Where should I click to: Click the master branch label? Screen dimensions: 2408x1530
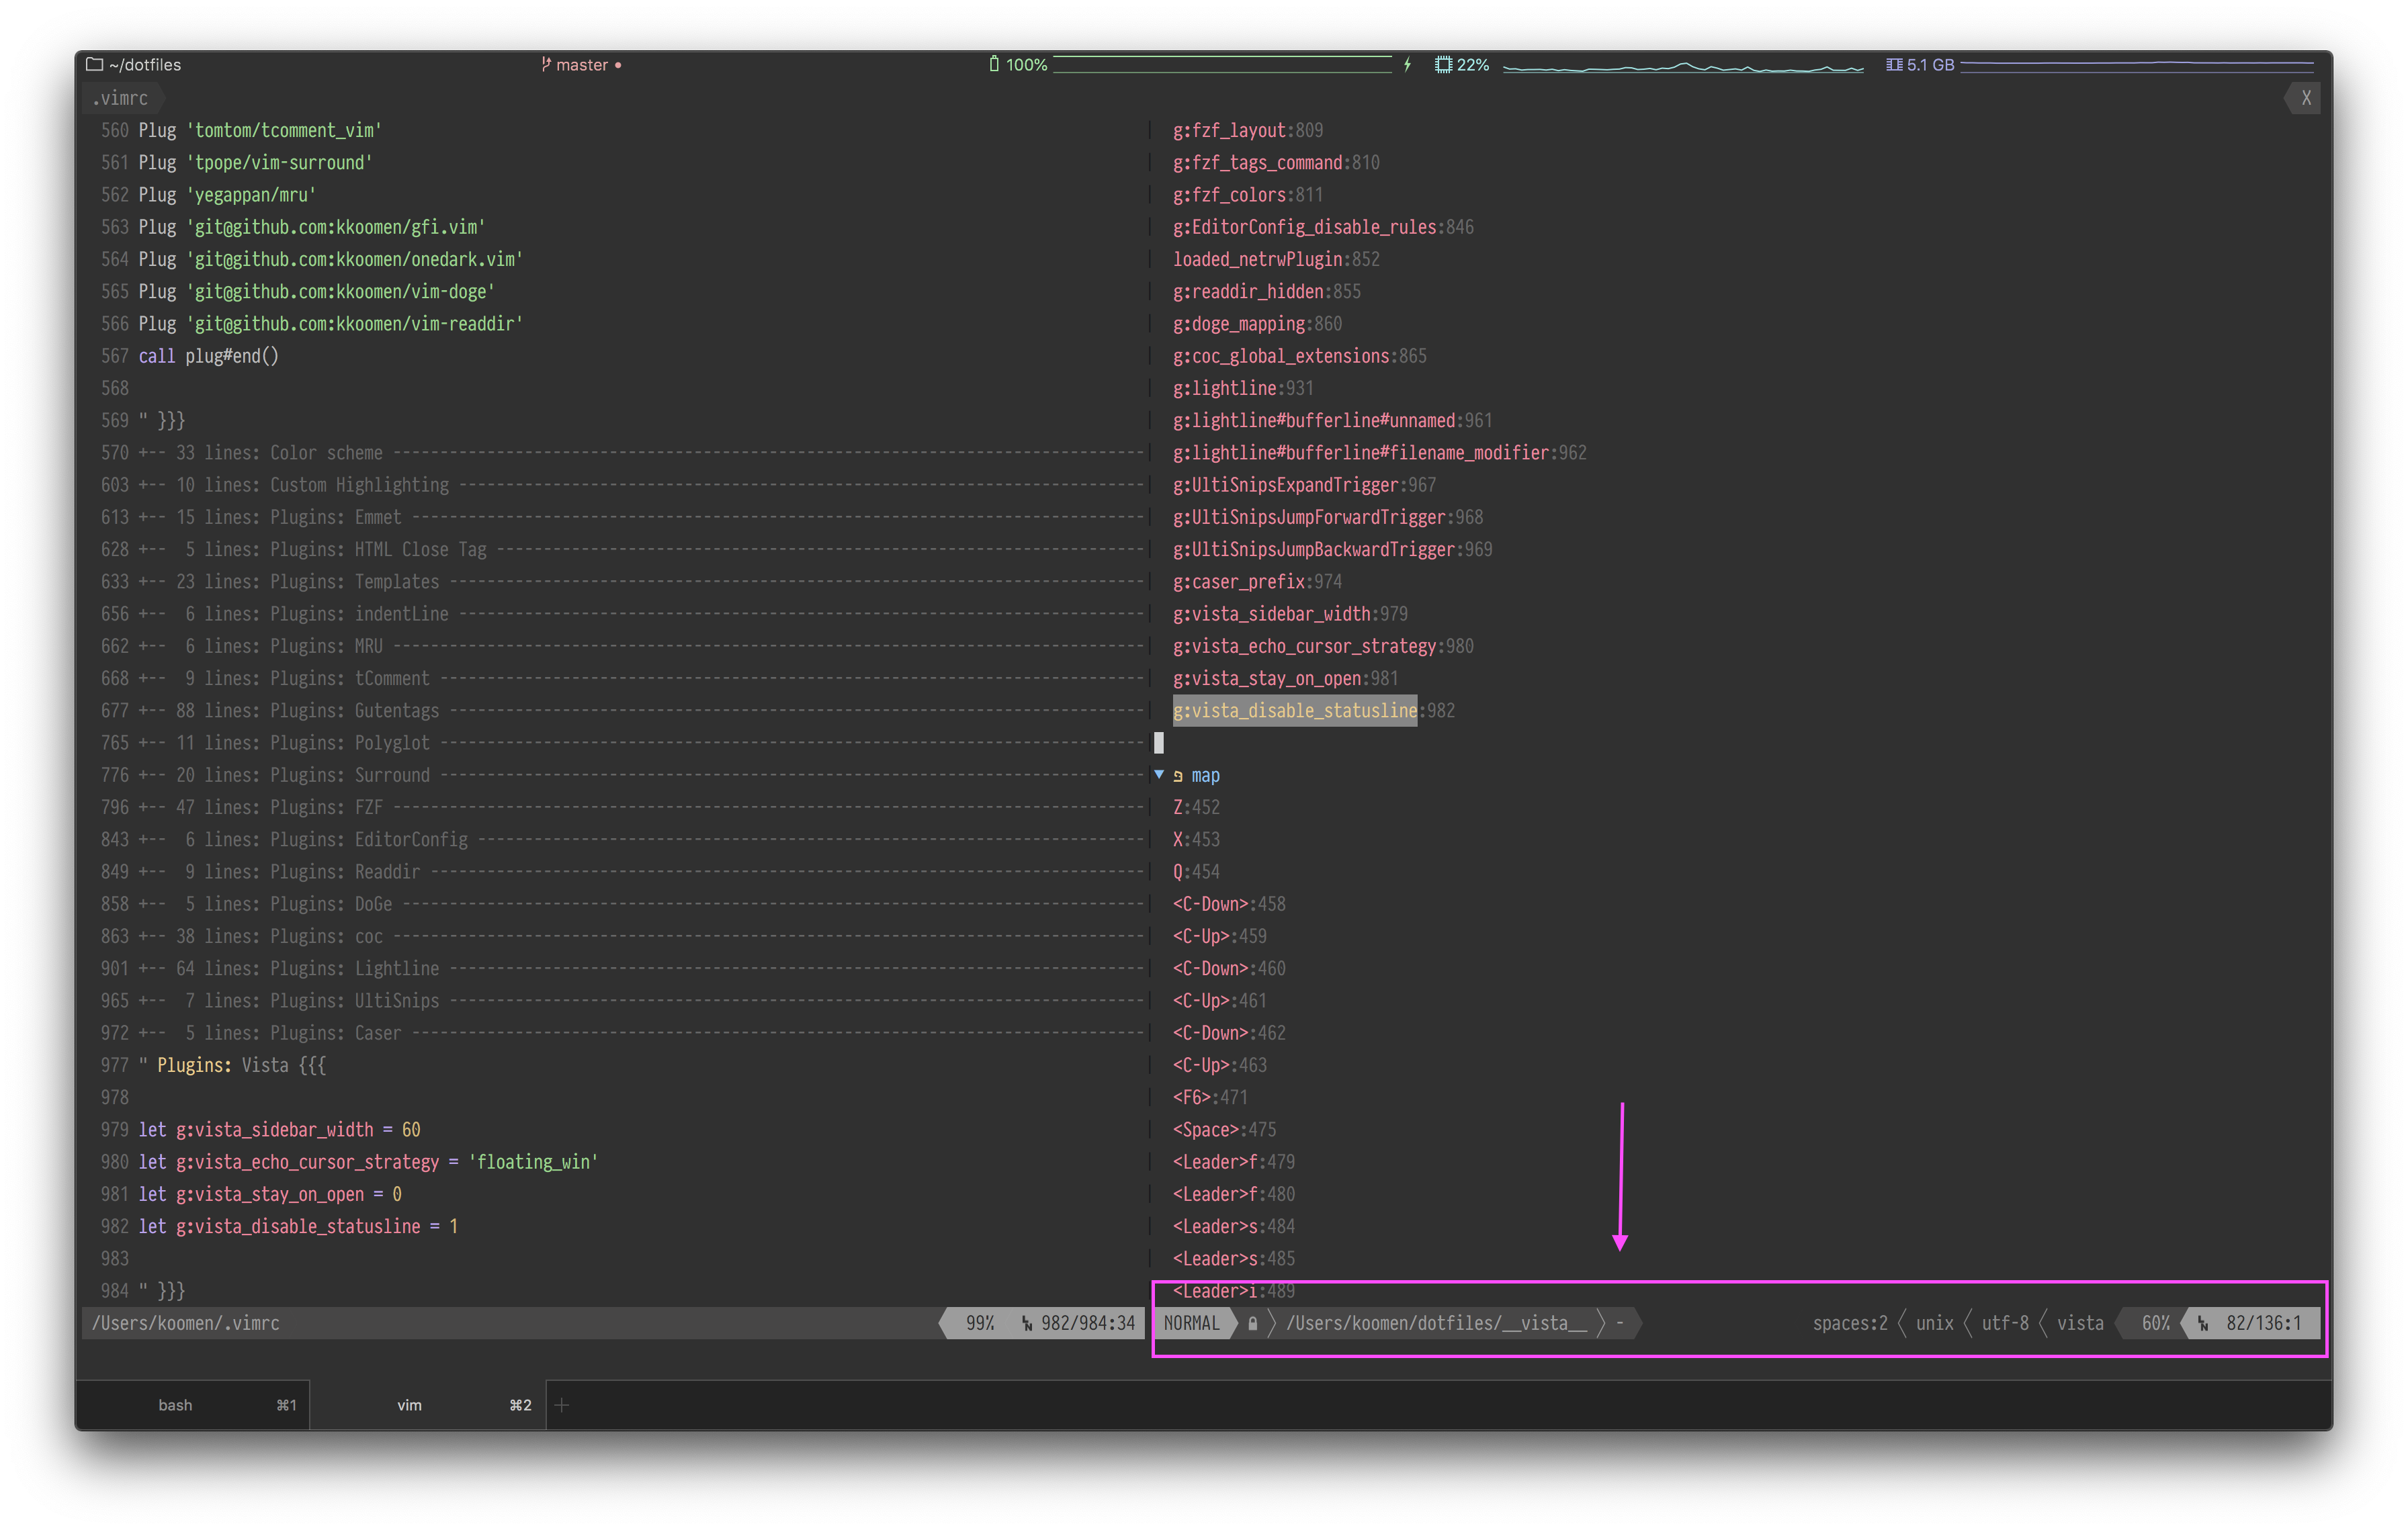[582, 64]
